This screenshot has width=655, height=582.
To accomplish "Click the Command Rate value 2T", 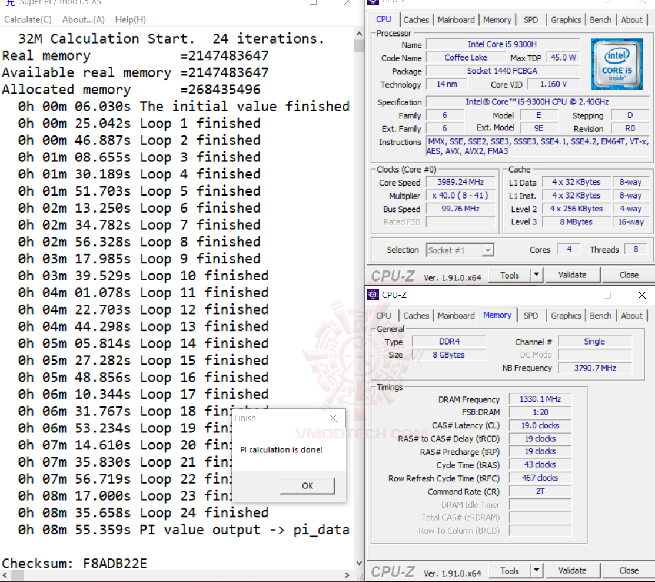I will [540, 491].
